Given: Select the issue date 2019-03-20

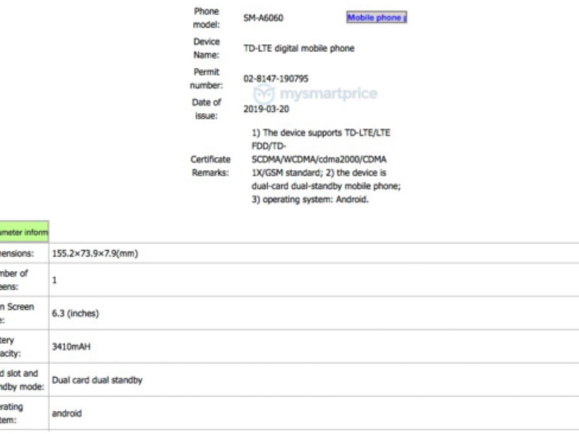Looking at the screenshot, I should (266, 109).
